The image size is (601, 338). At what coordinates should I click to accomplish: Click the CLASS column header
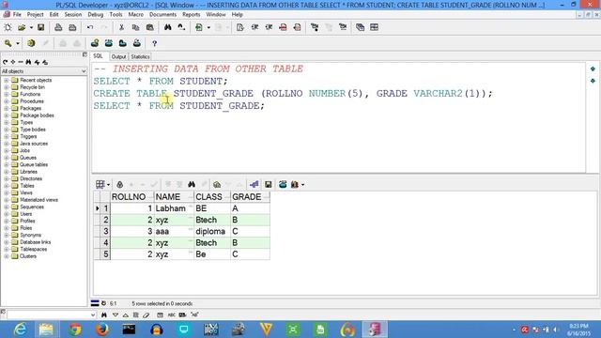pos(212,197)
